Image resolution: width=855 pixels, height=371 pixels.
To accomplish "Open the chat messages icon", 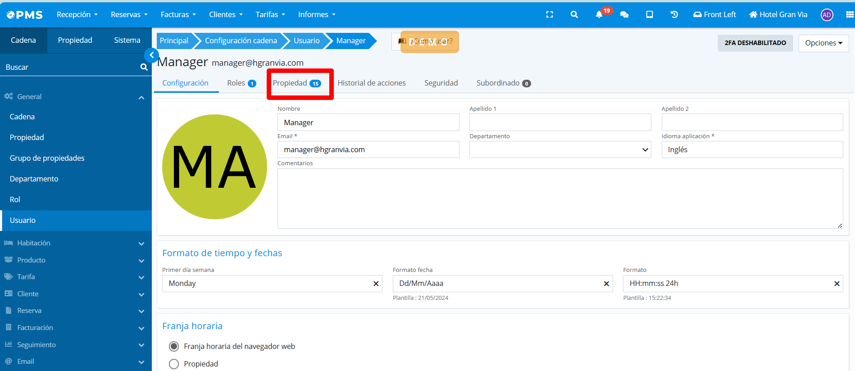I will [x=624, y=14].
